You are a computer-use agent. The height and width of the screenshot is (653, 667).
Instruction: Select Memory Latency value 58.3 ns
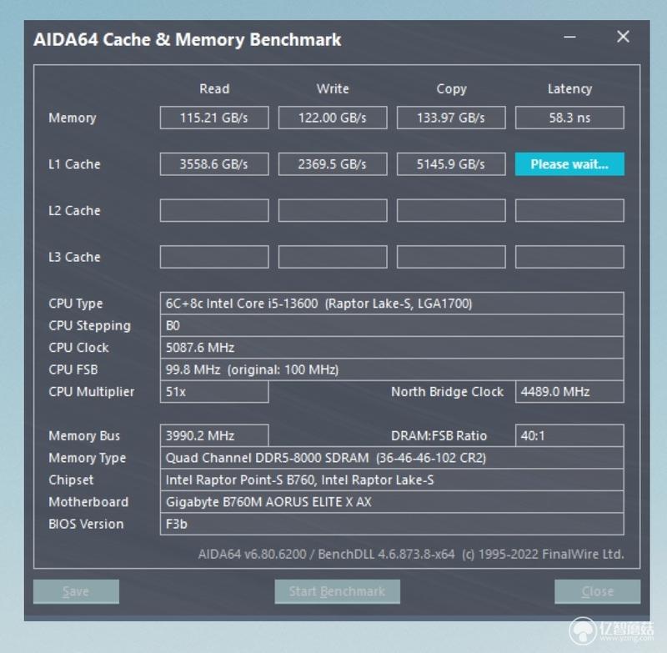coord(569,118)
